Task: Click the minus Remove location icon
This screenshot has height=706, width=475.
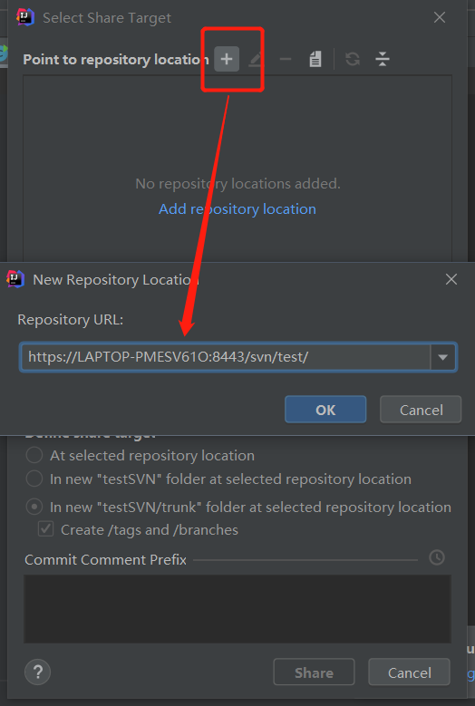Action: coord(285,59)
